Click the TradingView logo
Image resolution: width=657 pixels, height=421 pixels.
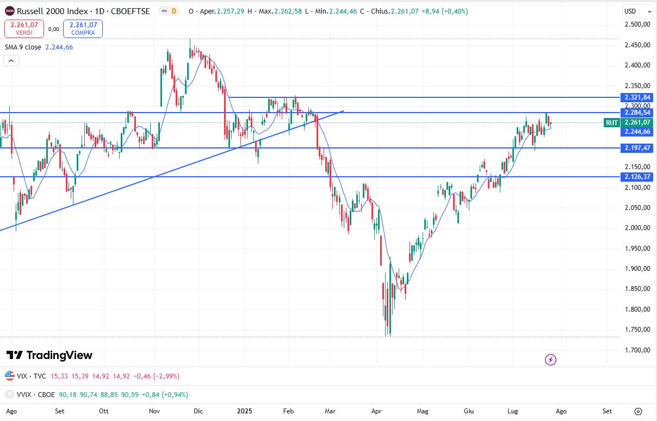(49, 355)
